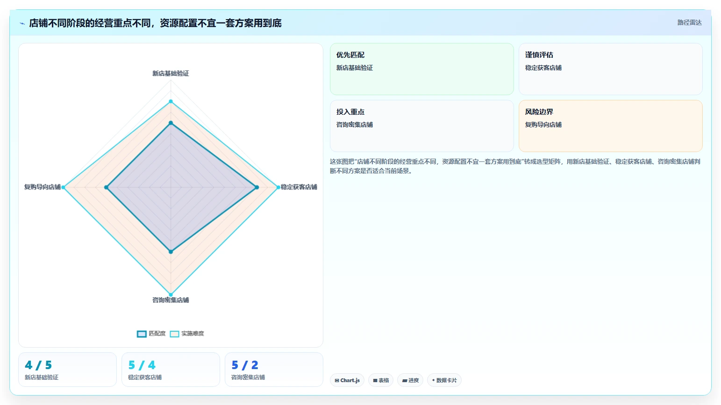
Task: Click the 进度 tag chip
Action: click(410, 380)
